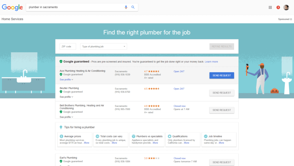Click the Home Services heading
The width and height of the screenshot is (294, 166).
pos(12,19)
